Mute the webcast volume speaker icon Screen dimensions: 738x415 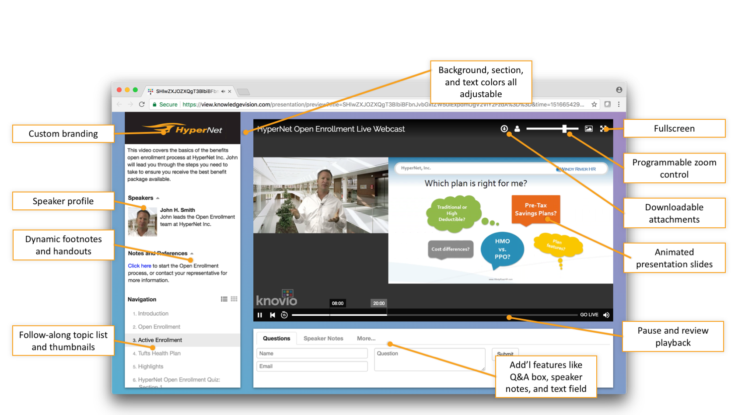point(606,315)
